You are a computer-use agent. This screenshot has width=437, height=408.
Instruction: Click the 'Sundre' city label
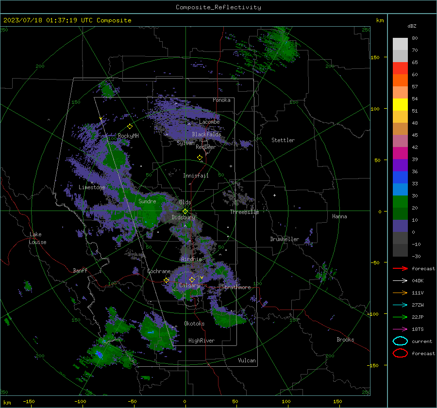point(147,201)
